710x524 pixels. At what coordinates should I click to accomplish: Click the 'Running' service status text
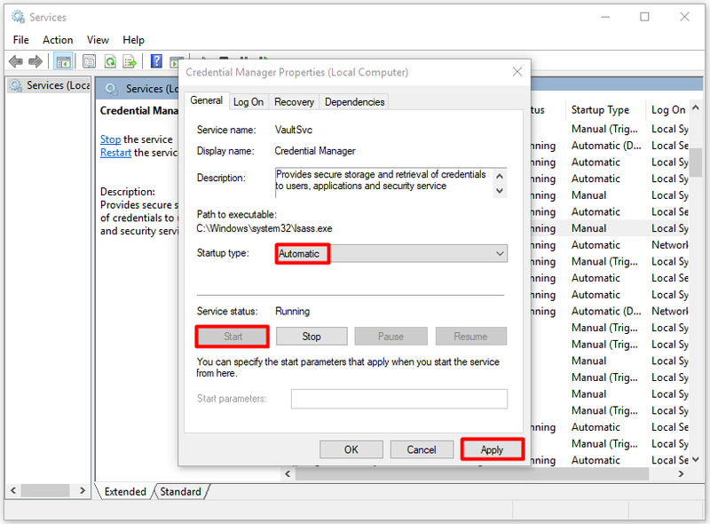293,311
